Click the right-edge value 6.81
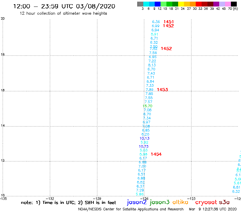Image resolution: width=241 pixels, height=212 pixels. tap(236, 187)
